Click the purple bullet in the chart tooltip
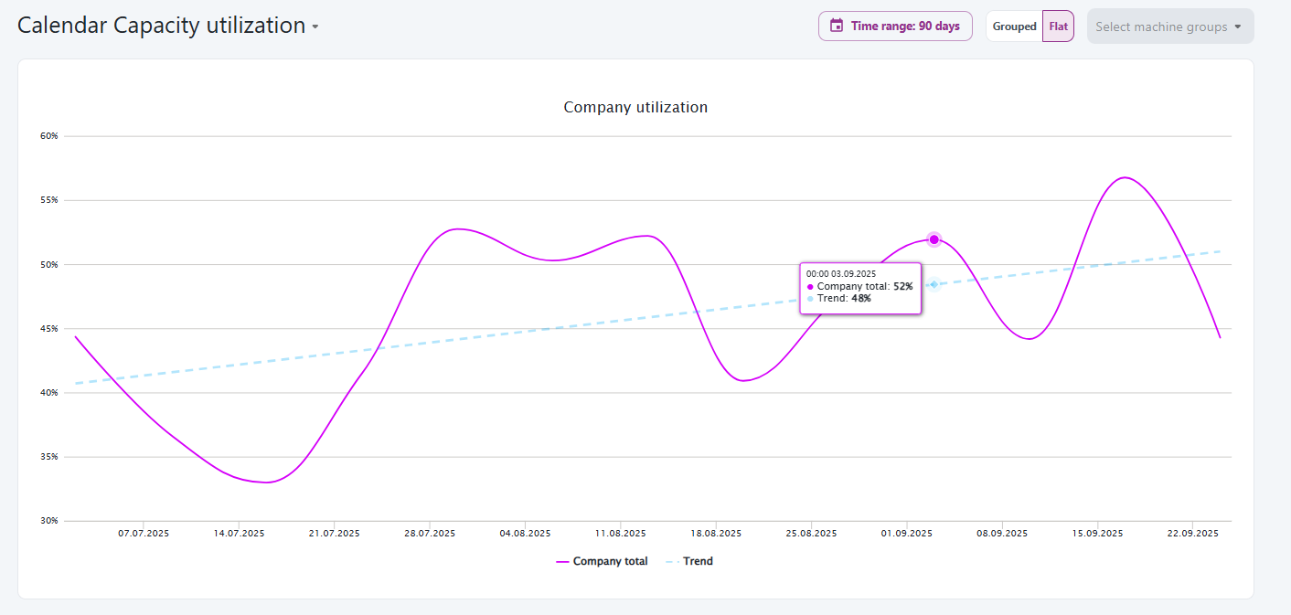The width and height of the screenshot is (1291, 615). [x=810, y=287]
